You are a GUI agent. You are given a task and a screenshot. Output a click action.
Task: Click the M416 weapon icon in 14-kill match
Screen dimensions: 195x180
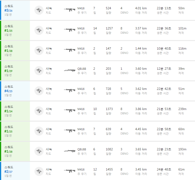[x=70, y=30]
